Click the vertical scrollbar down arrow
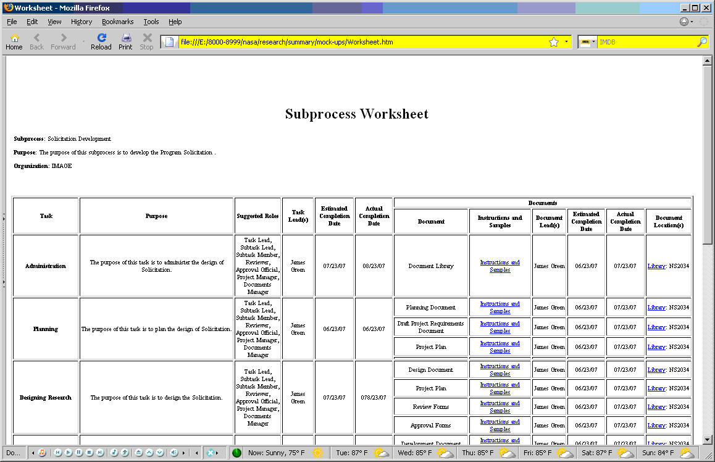 click(707, 440)
